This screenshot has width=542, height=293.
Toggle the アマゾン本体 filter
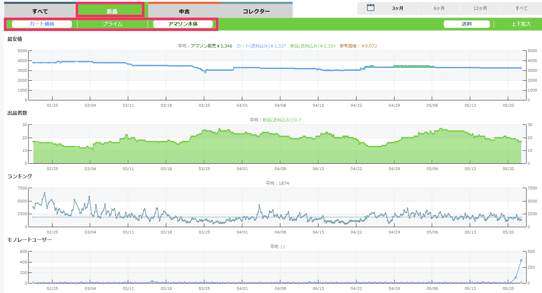coord(183,24)
